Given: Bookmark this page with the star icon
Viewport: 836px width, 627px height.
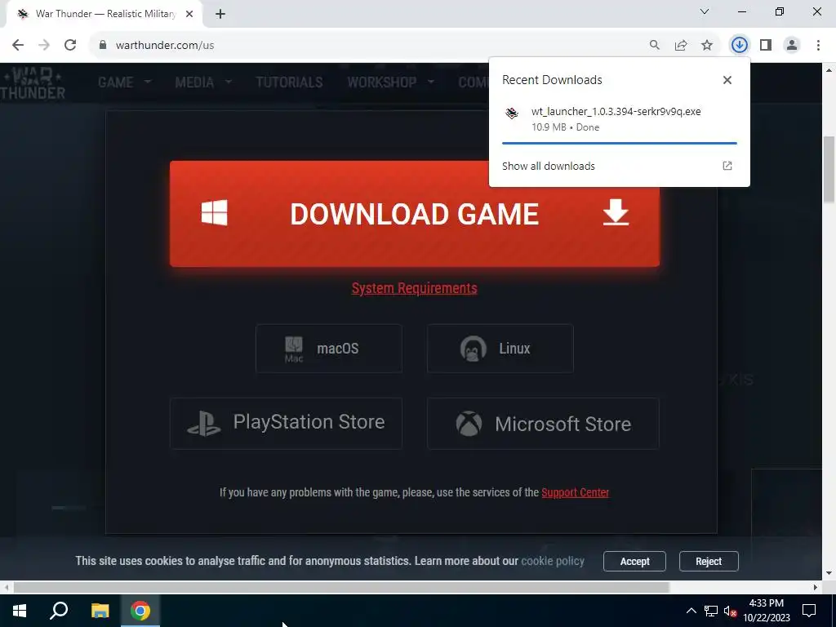Looking at the screenshot, I should pos(707,45).
